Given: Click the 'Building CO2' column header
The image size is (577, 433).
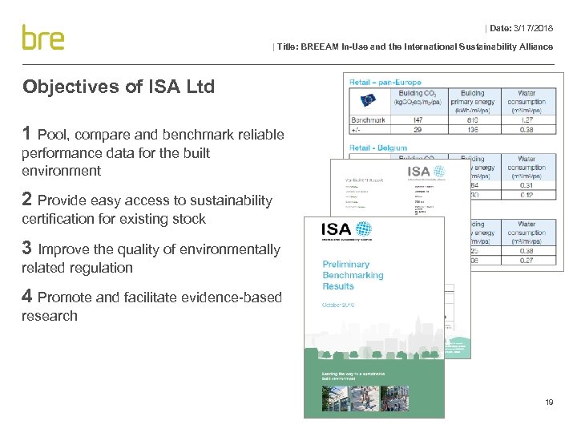Looking at the screenshot, I should point(418,98).
